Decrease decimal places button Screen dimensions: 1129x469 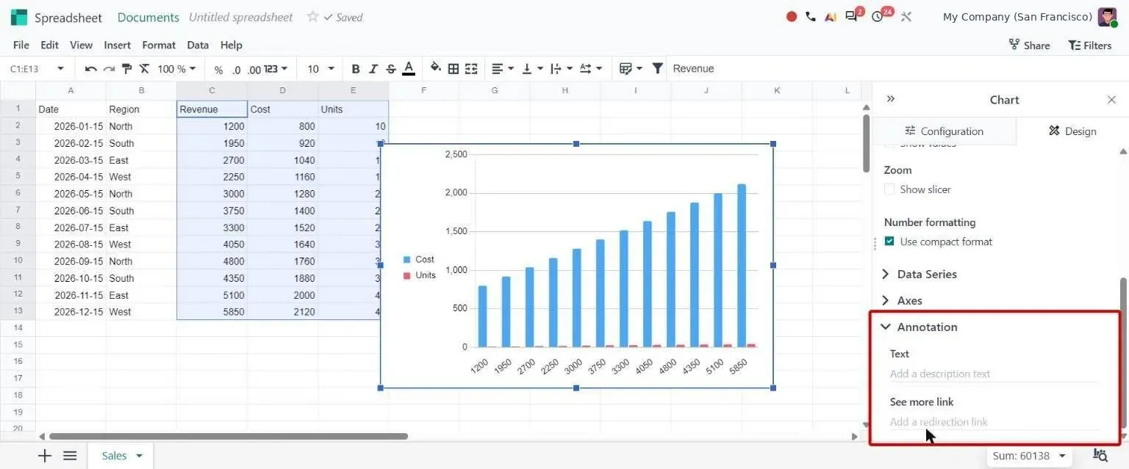pos(236,70)
